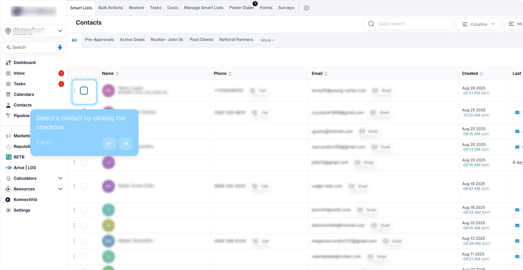This screenshot has width=523, height=270.
Task: Check the highlighted first contact checkbox
Action: click(x=84, y=91)
